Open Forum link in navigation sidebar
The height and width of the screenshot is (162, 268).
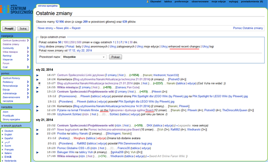point(6,63)
